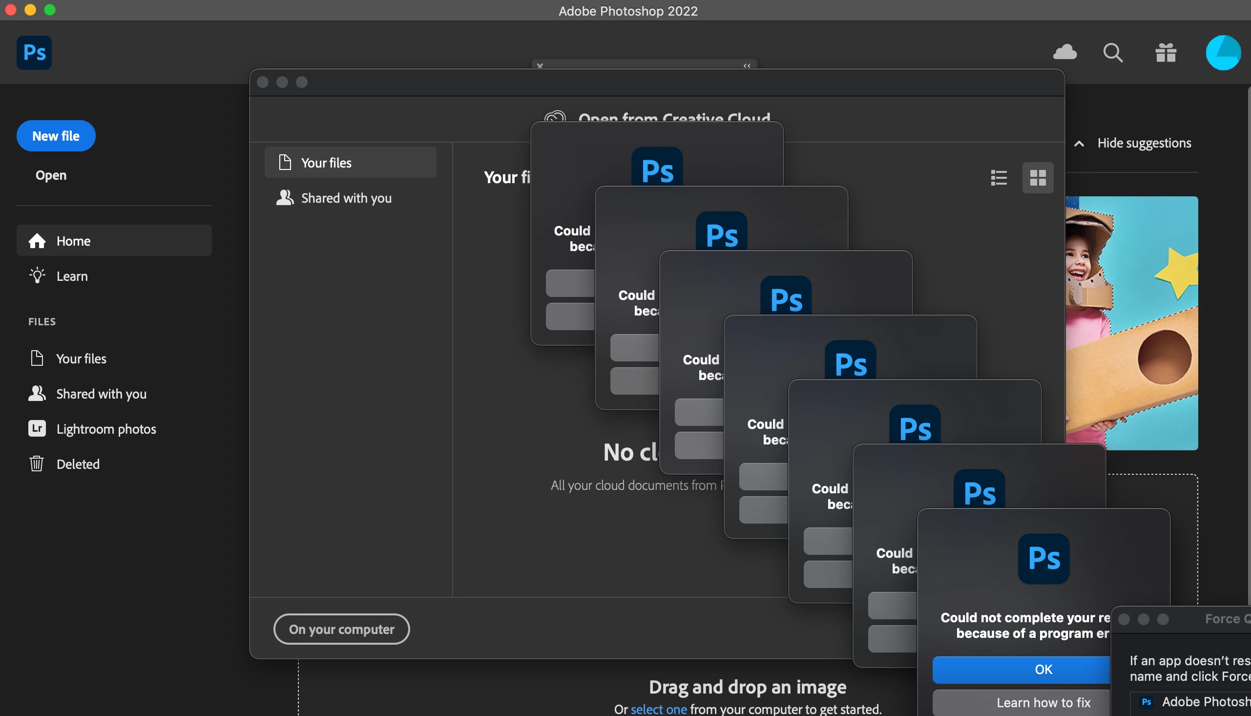Switch to grid view icon
This screenshot has width=1251, height=716.
pos(1038,177)
